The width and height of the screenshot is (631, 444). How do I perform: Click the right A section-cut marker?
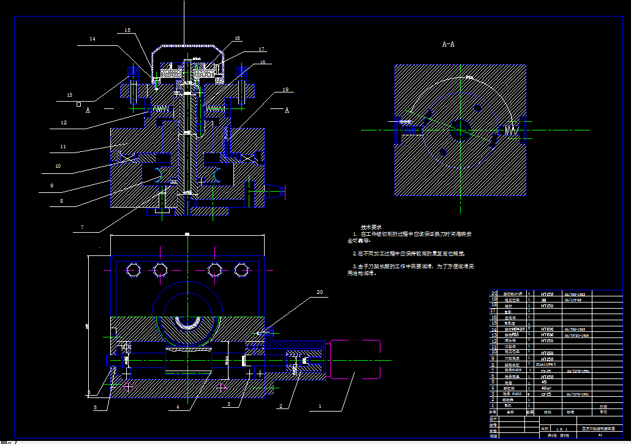pyautogui.click(x=287, y=110)
